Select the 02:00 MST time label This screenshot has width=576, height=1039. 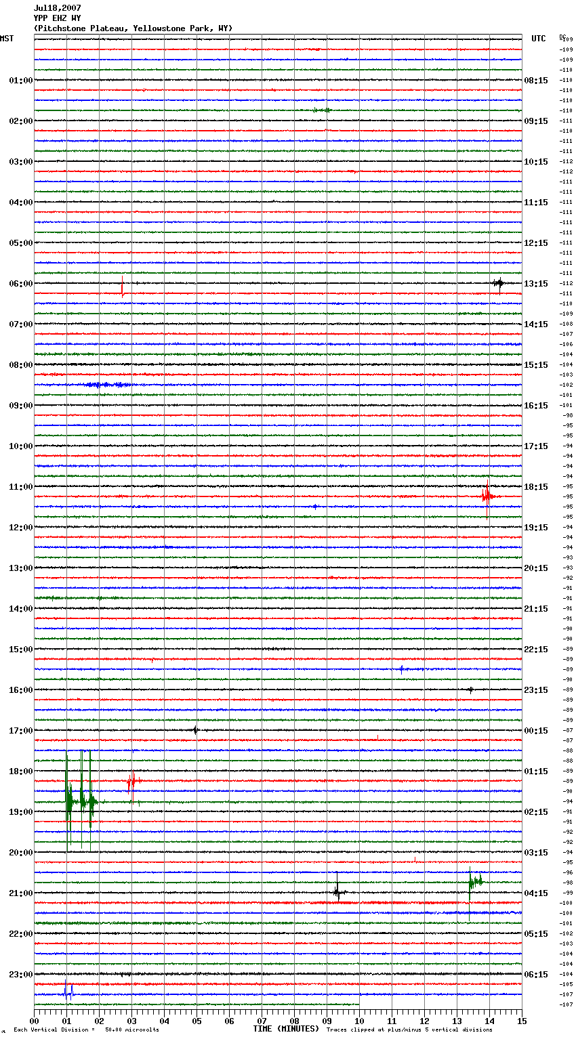(21, 121)
